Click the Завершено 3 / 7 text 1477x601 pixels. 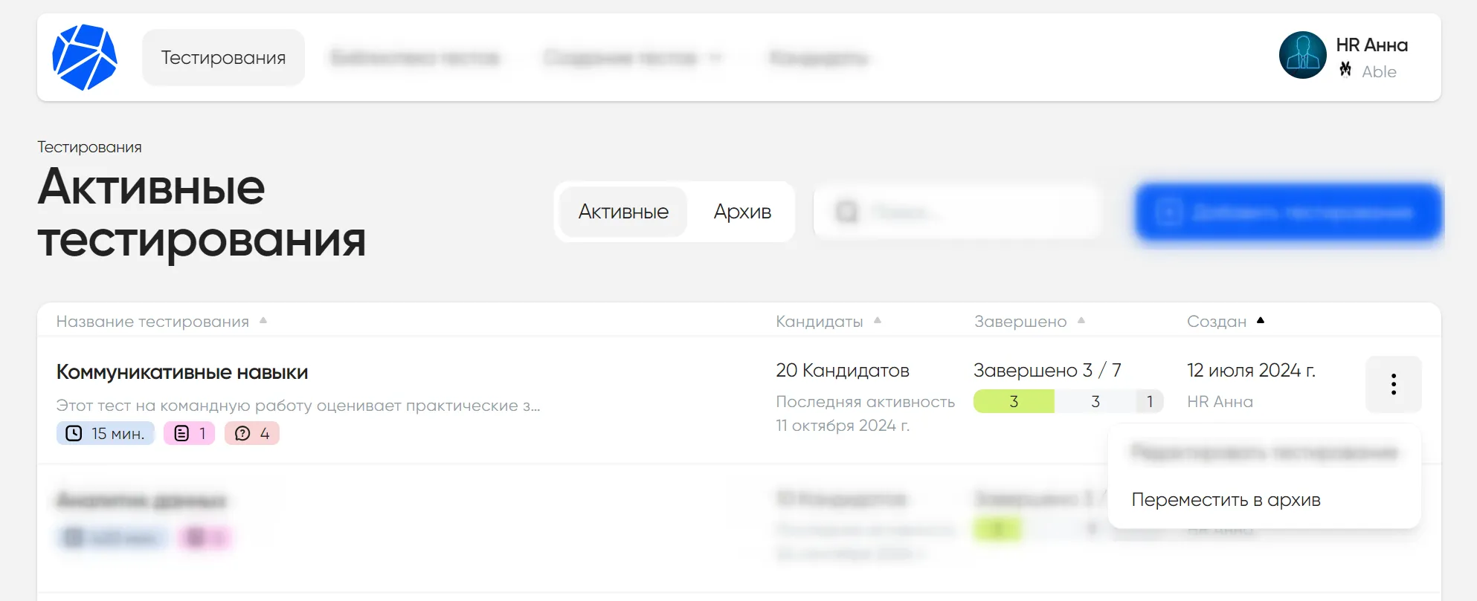(1047, 370)
